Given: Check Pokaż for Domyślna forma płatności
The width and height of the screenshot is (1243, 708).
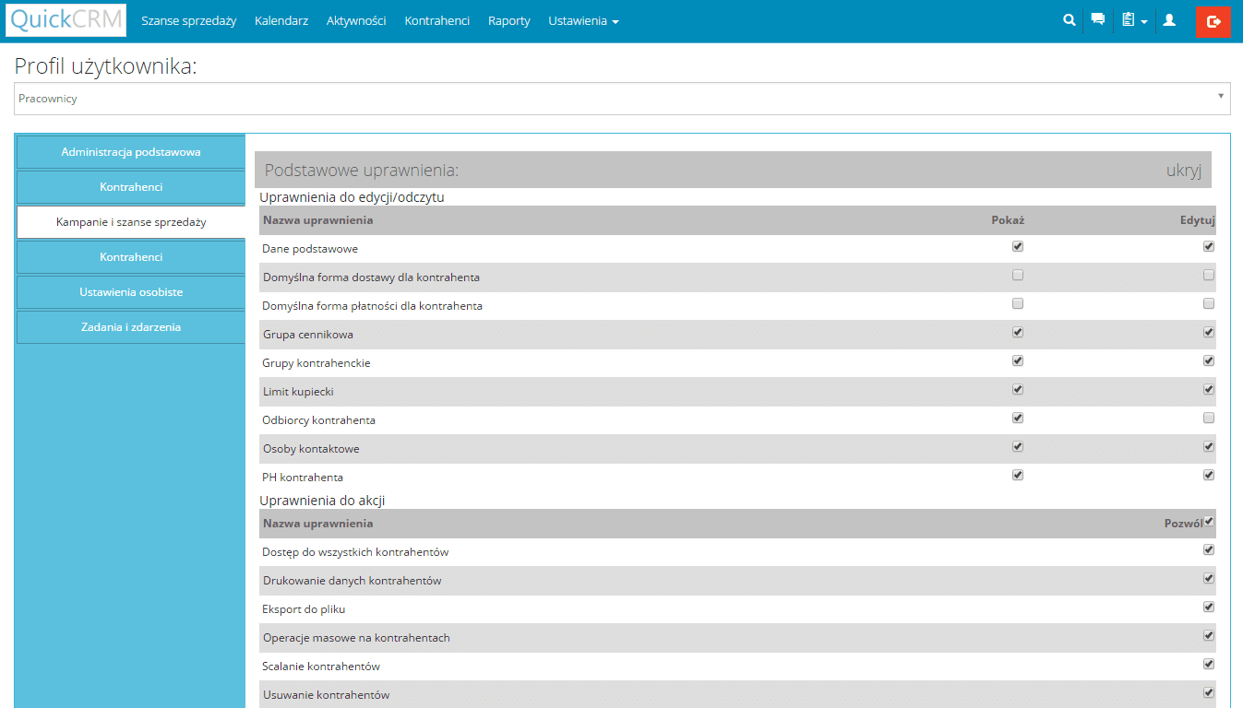Looking at the screenshot, I should pos(1018,304).
